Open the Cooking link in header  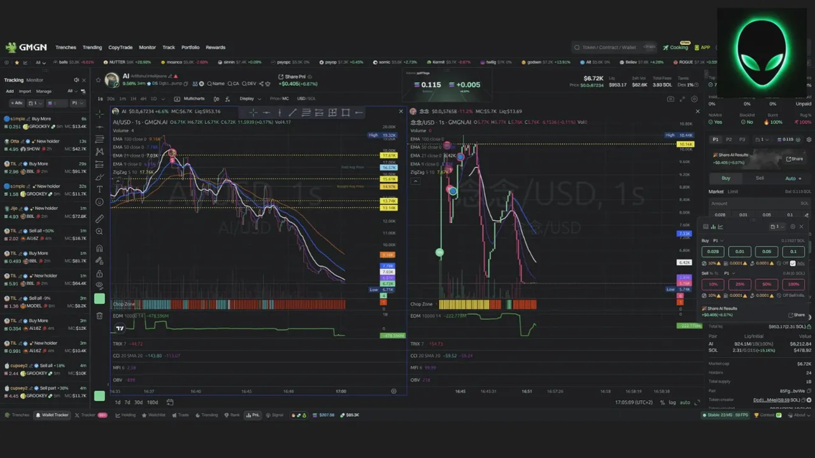click(676, 47)
